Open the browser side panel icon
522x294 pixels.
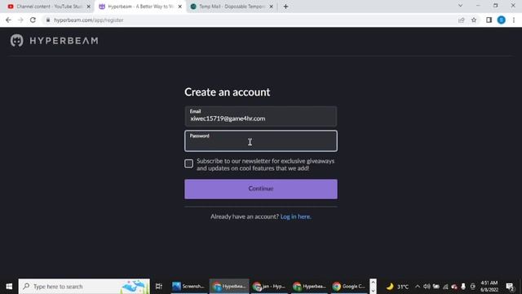[x=489, y=20]
